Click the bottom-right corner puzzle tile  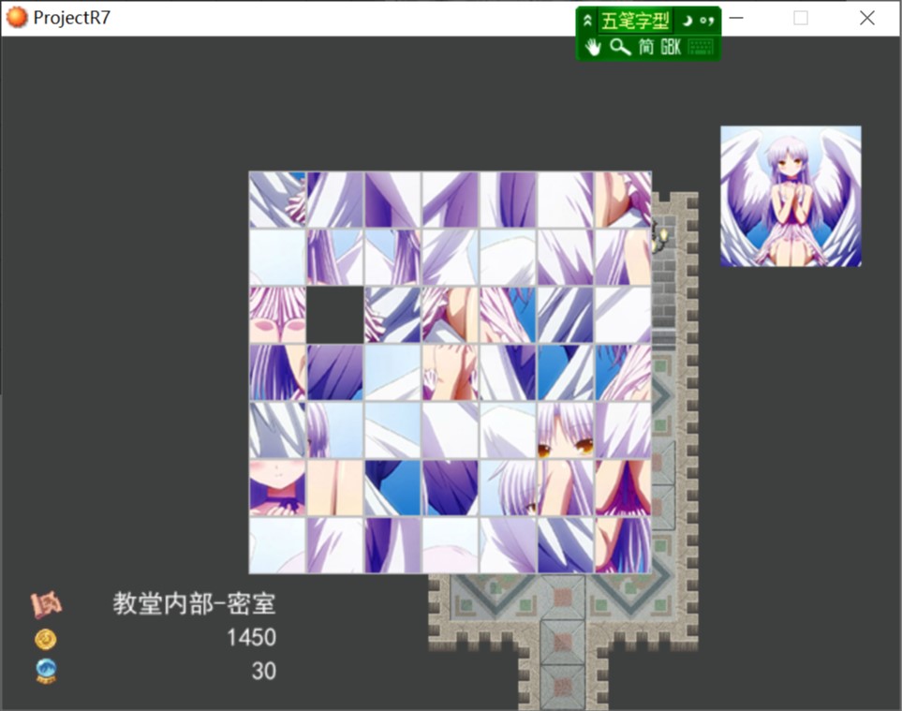tap(623, 545)
